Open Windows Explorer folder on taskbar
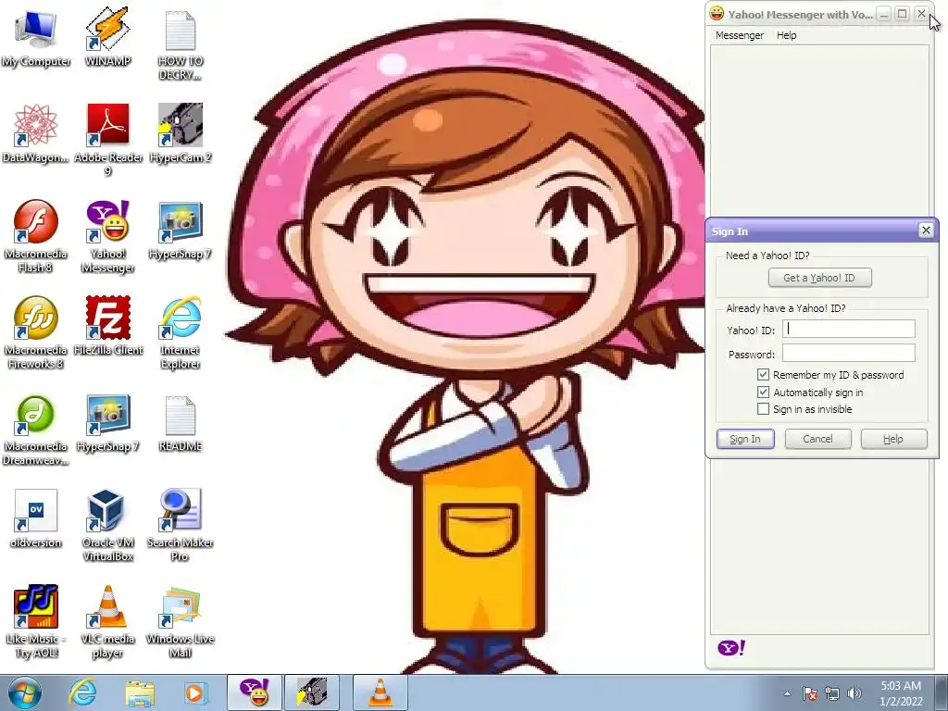 (x=140, y=692)
